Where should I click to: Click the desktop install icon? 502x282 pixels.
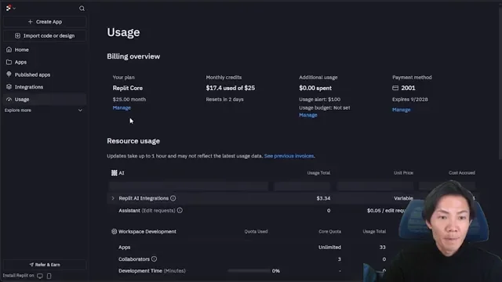tap(40, 276)
